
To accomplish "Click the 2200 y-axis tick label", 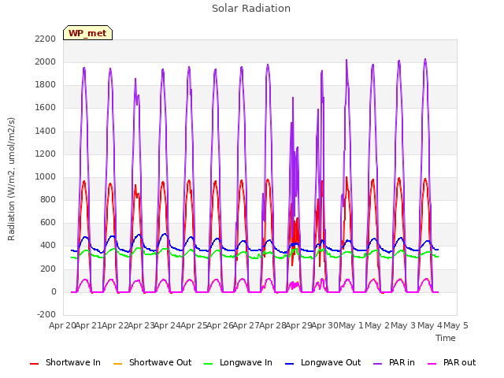I will point(46,39).
